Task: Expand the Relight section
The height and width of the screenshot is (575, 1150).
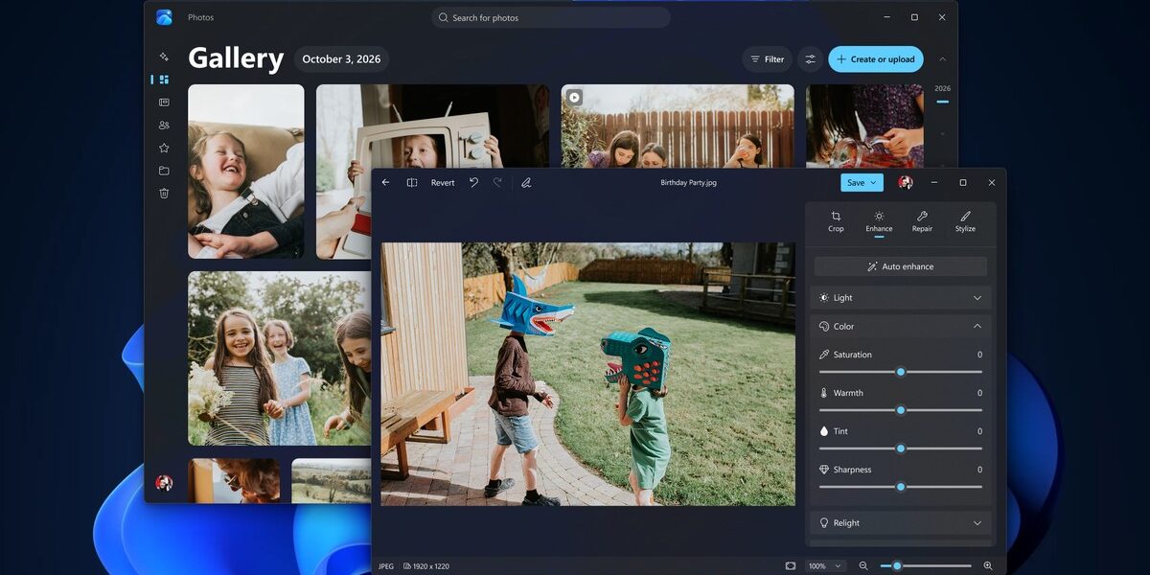Action: (x=901, y=523)
